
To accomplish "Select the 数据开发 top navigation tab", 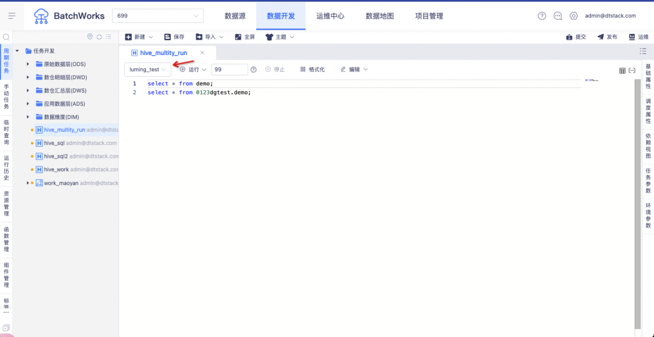I will tap(281, 16).
